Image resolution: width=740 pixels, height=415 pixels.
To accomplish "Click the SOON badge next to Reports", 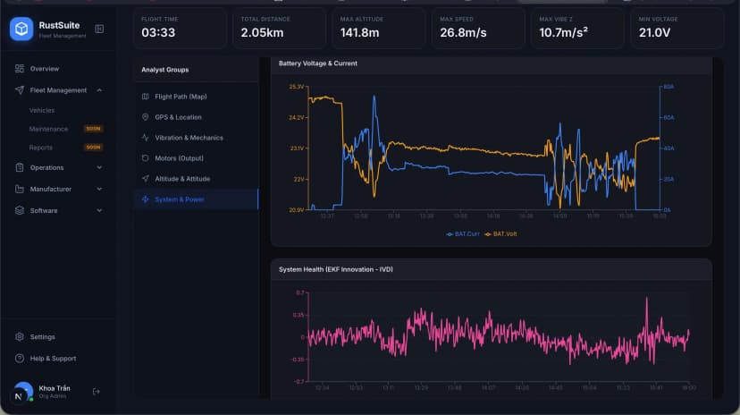I will [x=93, y=148].
